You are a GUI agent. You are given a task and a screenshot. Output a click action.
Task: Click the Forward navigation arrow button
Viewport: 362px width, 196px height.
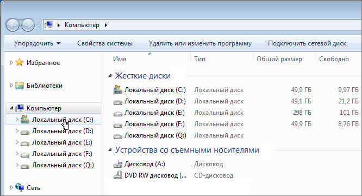[x=28, y=25]
